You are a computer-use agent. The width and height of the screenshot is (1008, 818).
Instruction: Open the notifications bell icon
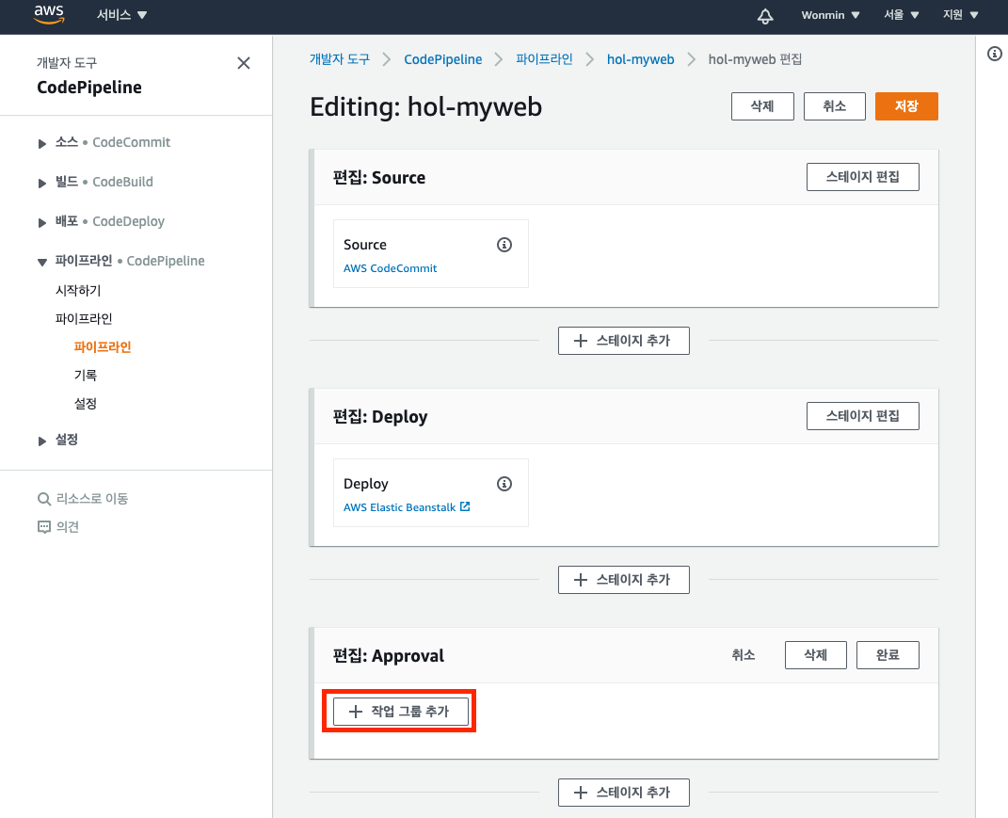coord(765,15)
